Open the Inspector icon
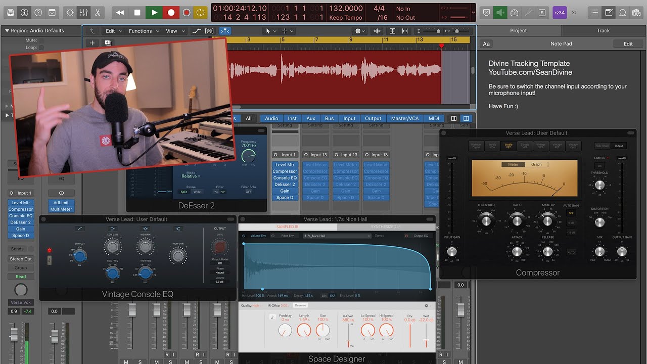Viewport: 647px width, 364px height. point(24,12)
